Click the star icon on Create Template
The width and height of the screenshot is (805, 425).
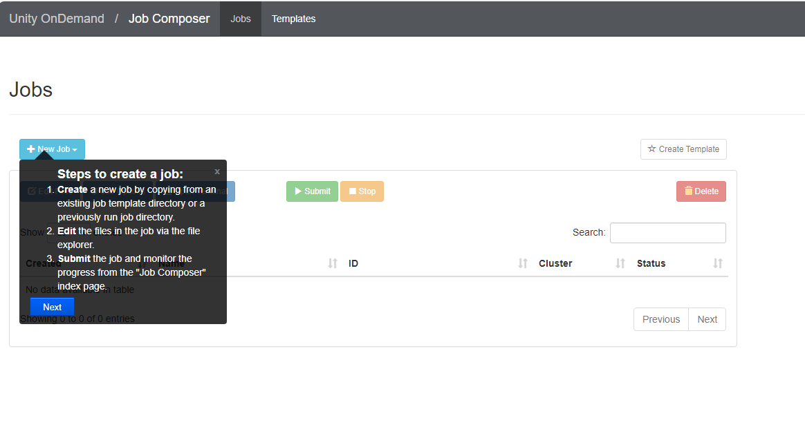tap(651, 149)
